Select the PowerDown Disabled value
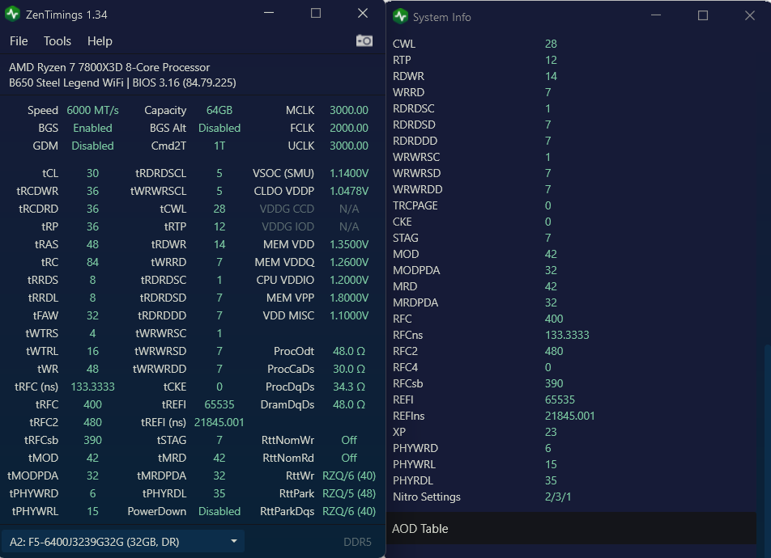 219,511
